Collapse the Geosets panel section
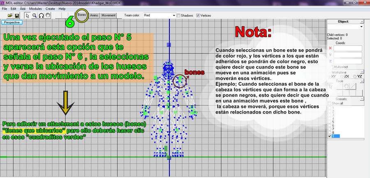The height and width of the screenshot is (178, 370). (x=362, y=99)
